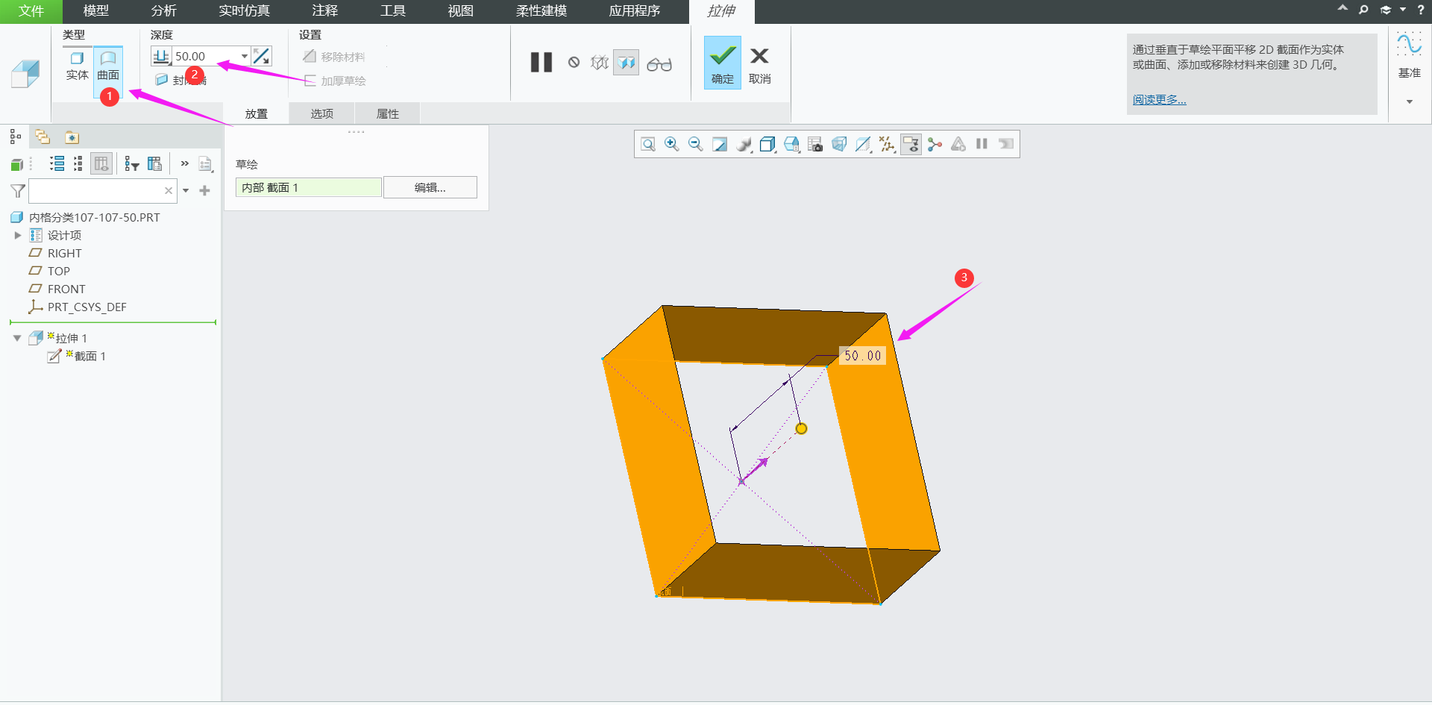Select the no-preview mode icon
1432x705 pixels.
point(574,62)
